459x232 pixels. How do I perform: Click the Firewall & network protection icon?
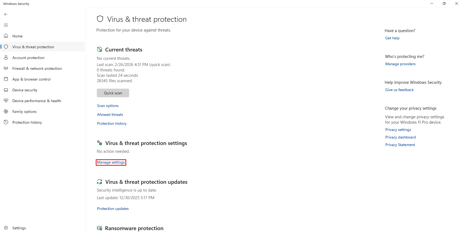(6, 68)
